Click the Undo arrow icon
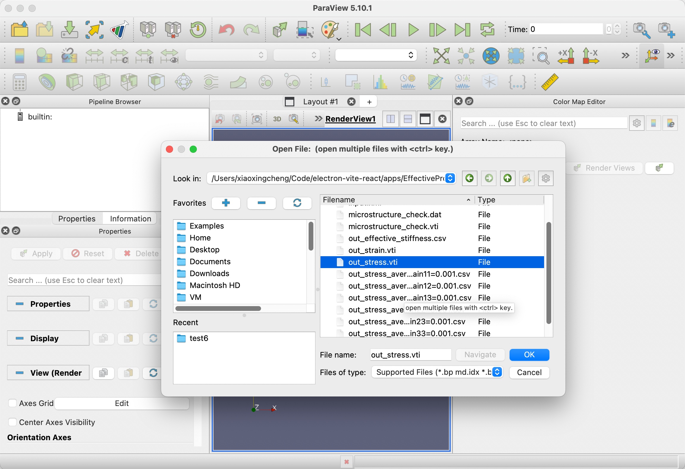Screen dimensions: 685x469 point(226,30)
